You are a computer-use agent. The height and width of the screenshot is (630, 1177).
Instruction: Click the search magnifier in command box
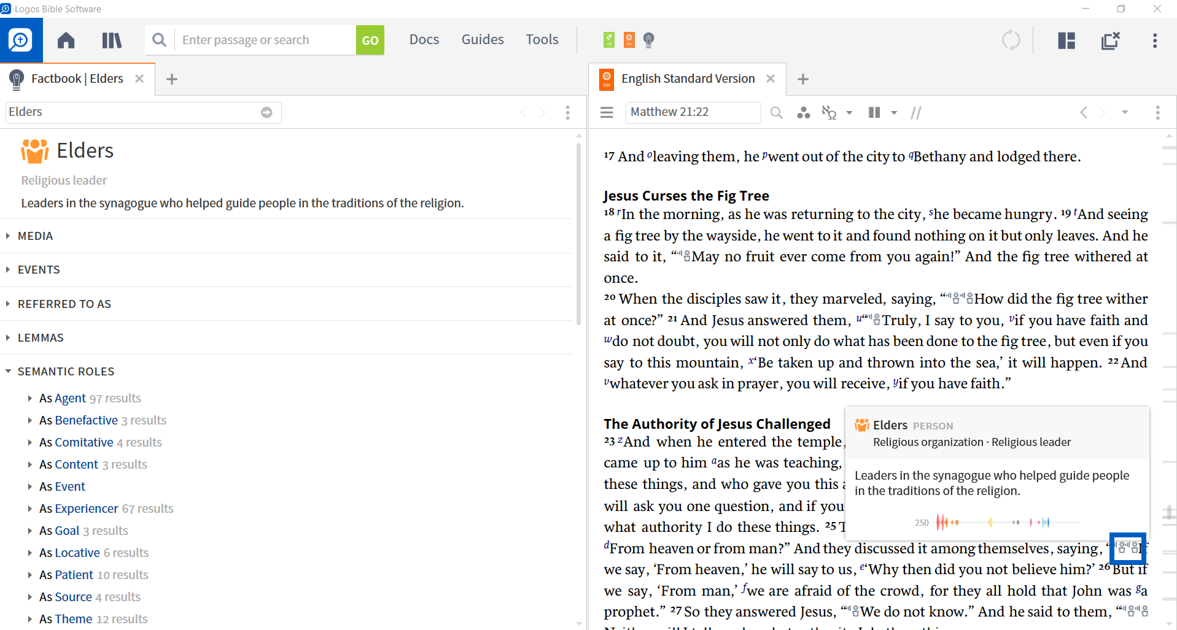(159, 40)
